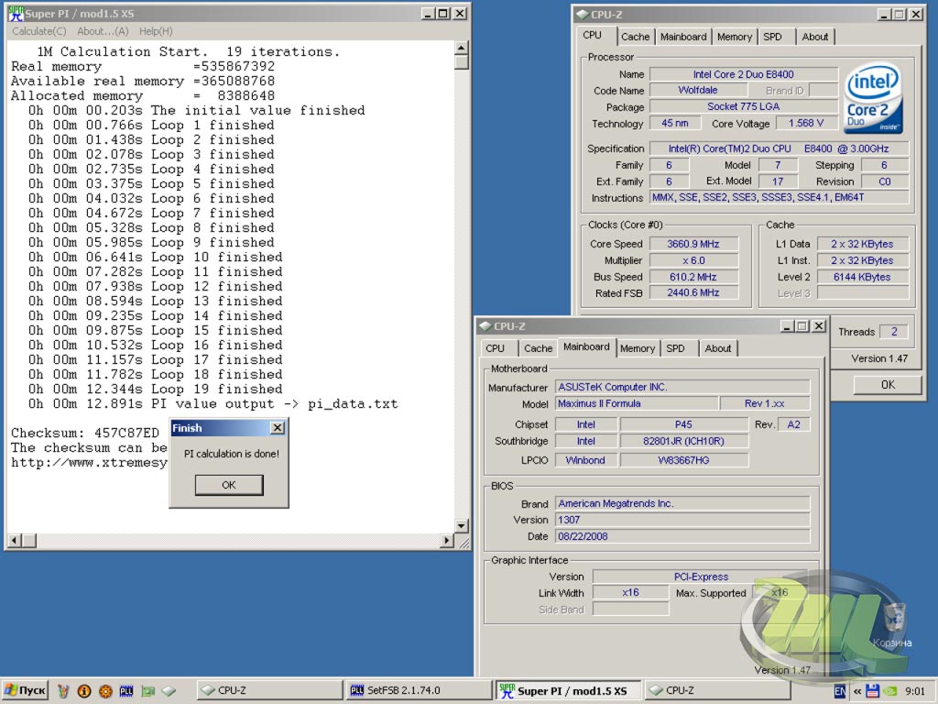
Task: Click Multiplier value x 6.0
Action: 693,260
